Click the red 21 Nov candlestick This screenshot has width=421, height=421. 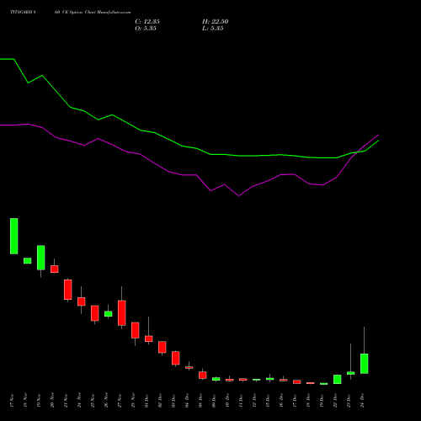pos(68,290)
